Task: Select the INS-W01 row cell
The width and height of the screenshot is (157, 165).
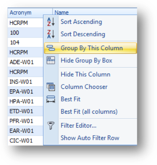Action: pos(26,82)
